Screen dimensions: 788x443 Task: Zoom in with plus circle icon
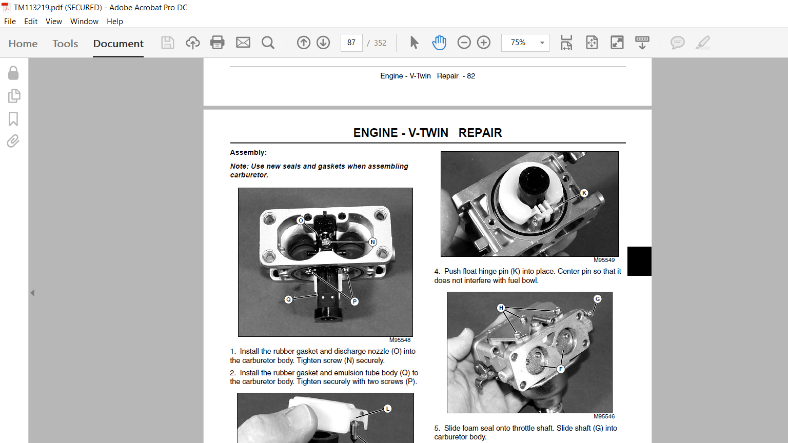[x=484, y=43]
